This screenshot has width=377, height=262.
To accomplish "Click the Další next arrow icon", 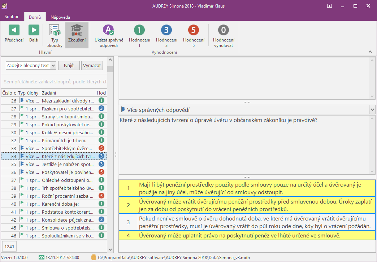I will 34,30.
